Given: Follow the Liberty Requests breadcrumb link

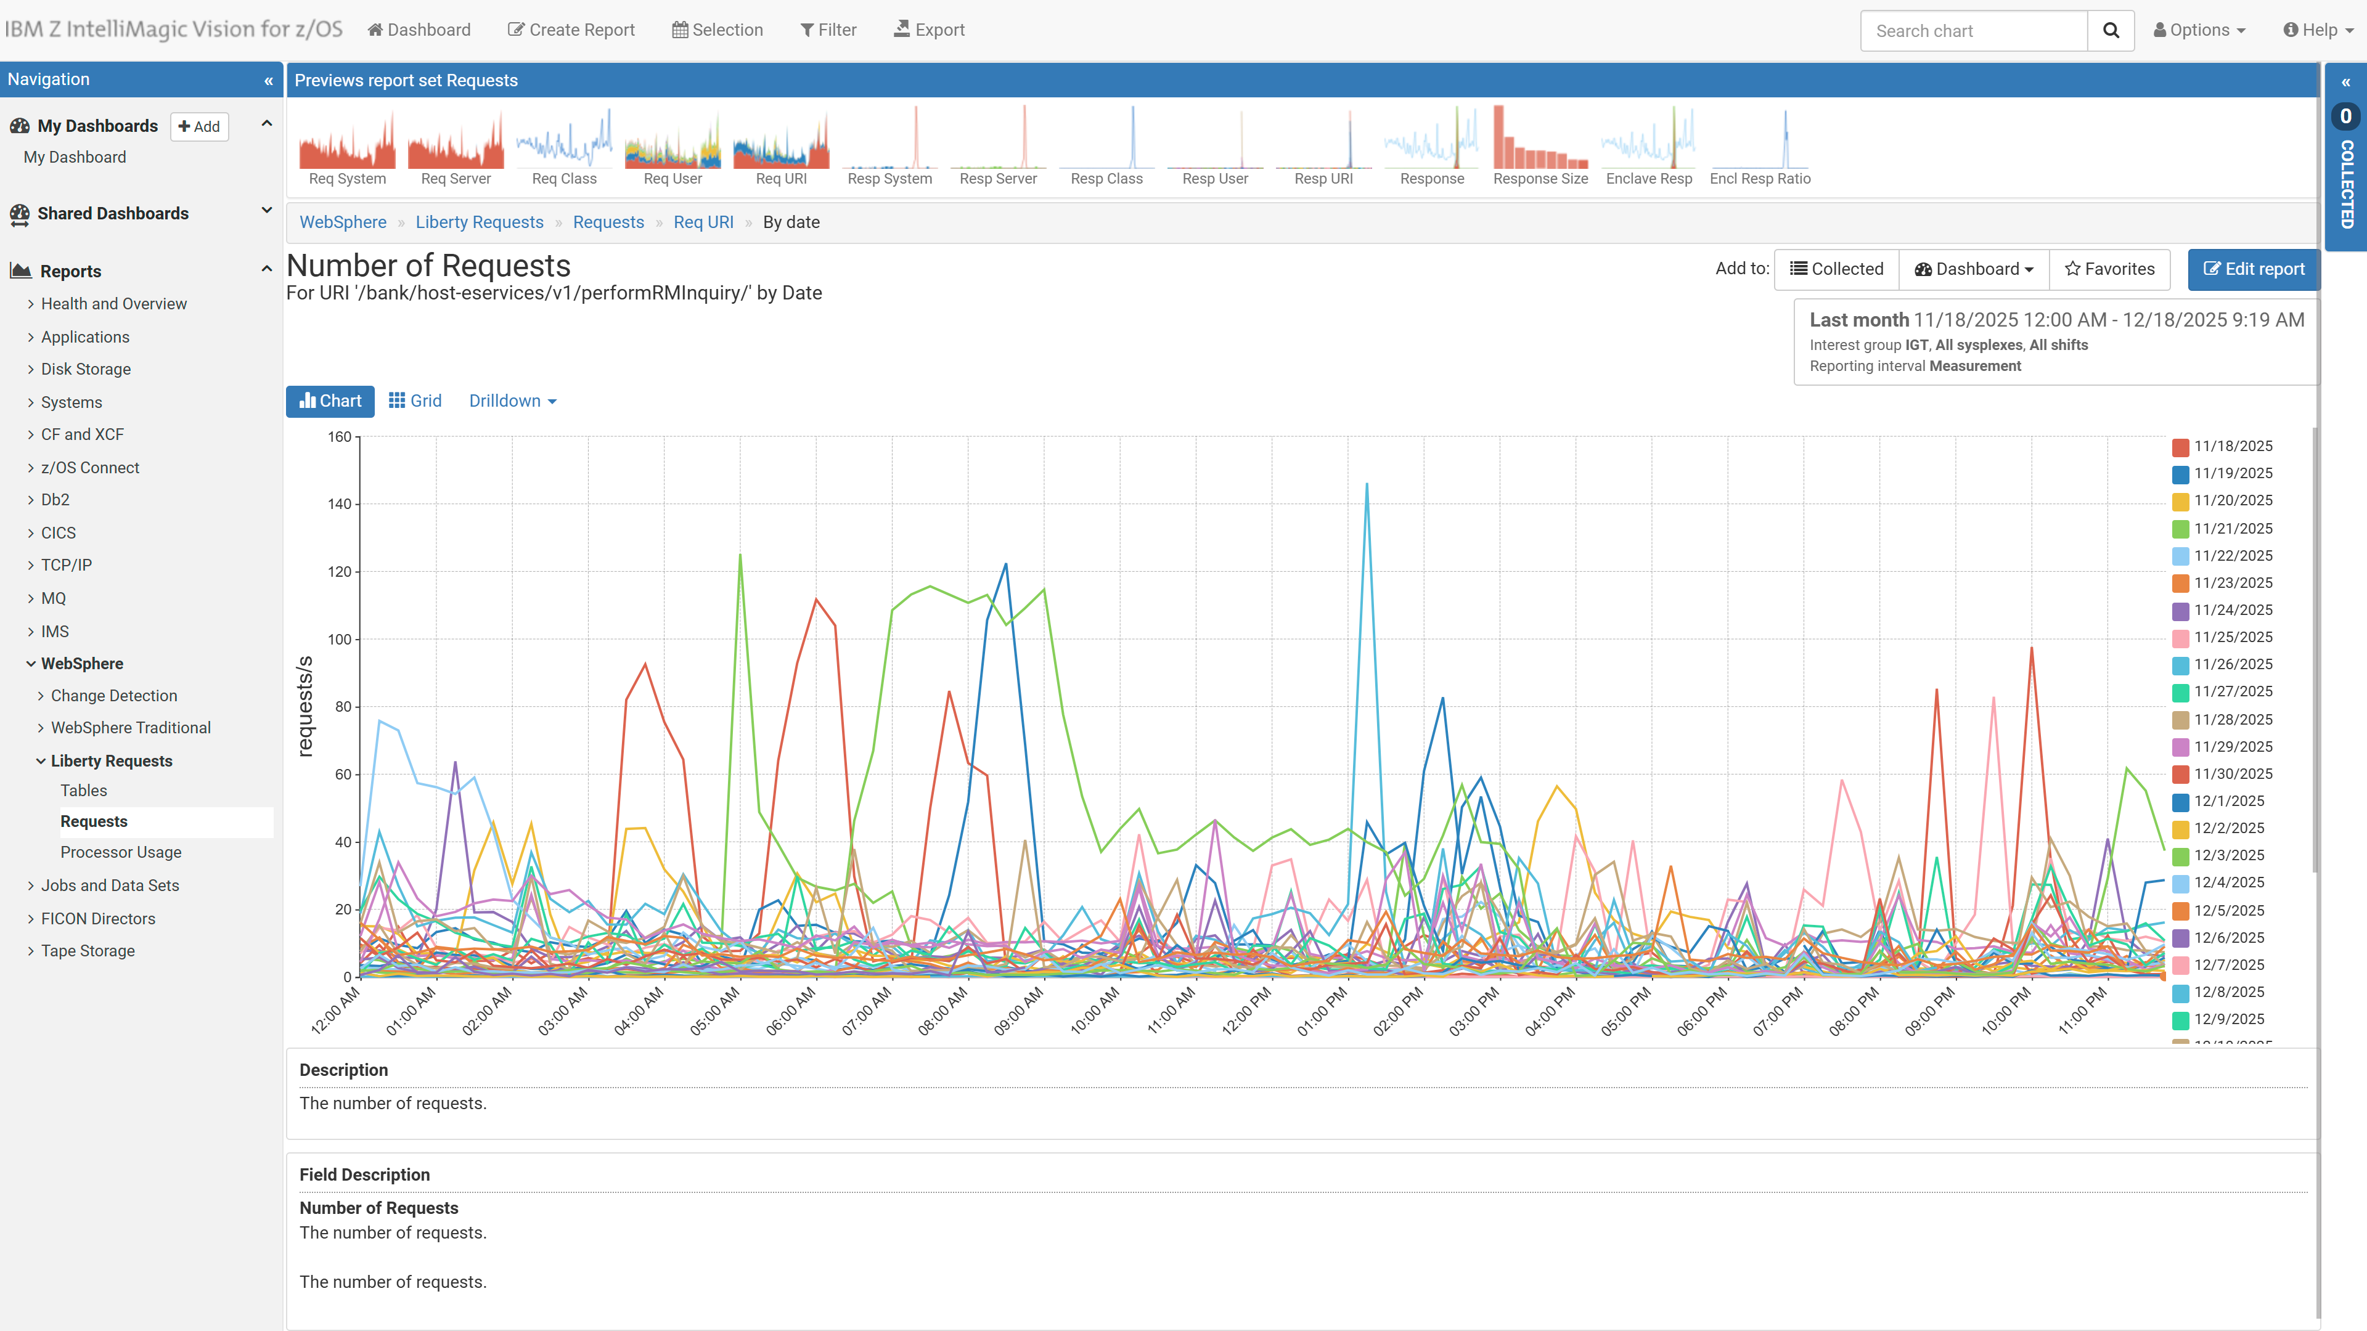Looking at the screenshot, I should pyautogui.click(x=480, y=222).
